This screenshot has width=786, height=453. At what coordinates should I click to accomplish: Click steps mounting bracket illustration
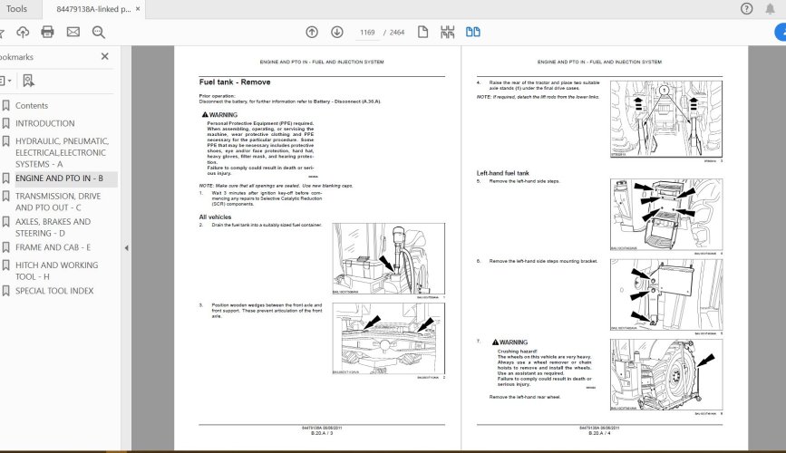click(666, 294)
